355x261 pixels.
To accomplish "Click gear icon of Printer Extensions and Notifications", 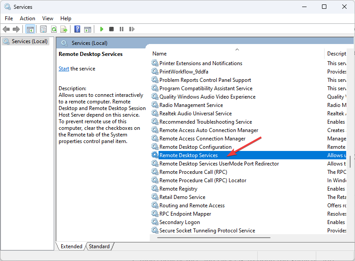I will (x=155, y=63).
